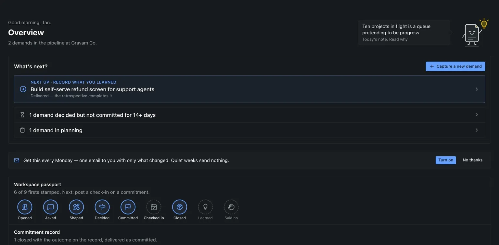Open 1 demand decided but not committed row
This screenshot has width=499, height=245.
(x=249, y=115)
